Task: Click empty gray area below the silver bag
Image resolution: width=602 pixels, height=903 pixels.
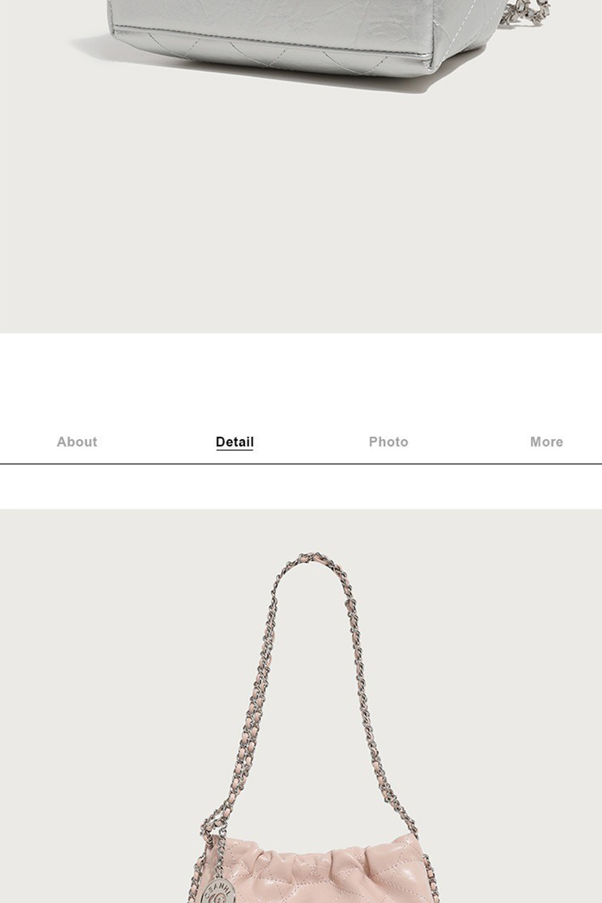Action: [x=301, y=211]
